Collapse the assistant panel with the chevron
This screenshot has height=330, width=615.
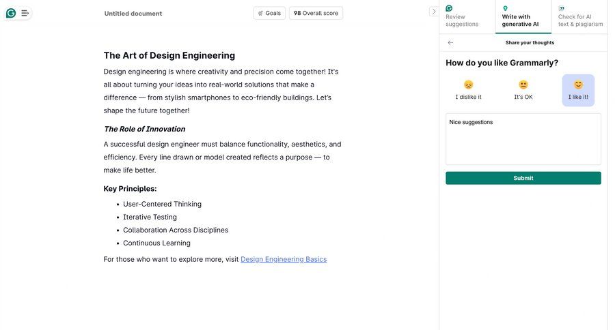[433, 12]
